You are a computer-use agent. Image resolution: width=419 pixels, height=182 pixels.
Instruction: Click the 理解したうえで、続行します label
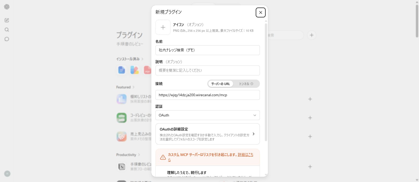click(x=187, y=172)
